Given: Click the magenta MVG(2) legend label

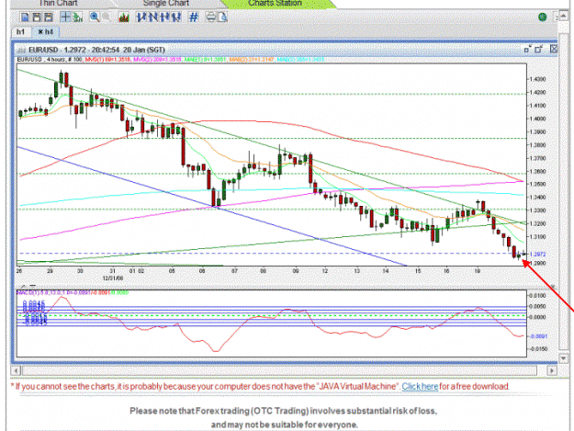Looking at the screenshot, I should (158, 60).
